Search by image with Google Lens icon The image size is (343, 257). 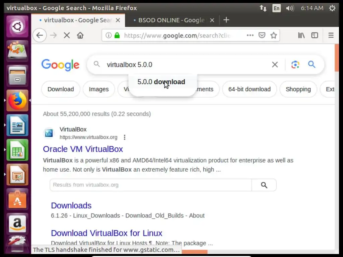[x=295, y=65]
